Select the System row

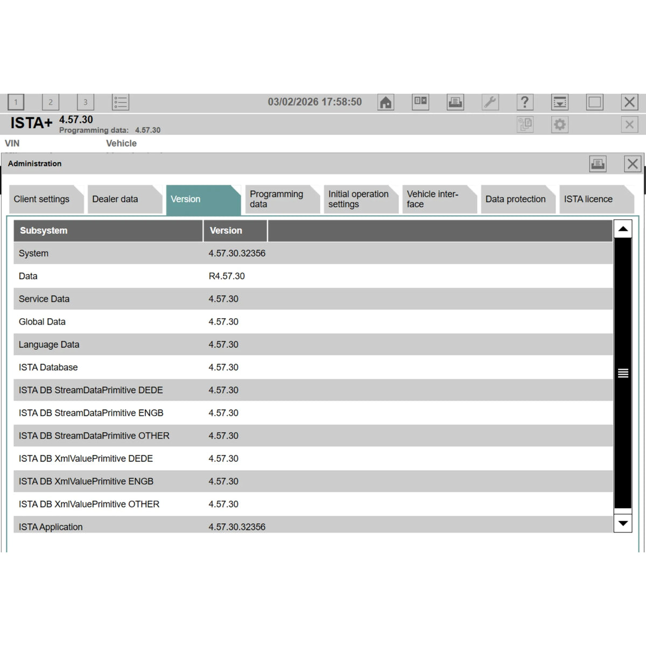tap(313, 253)
